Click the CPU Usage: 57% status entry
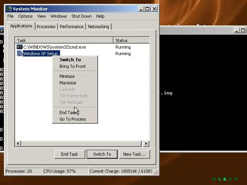 [x=66, y=171]
